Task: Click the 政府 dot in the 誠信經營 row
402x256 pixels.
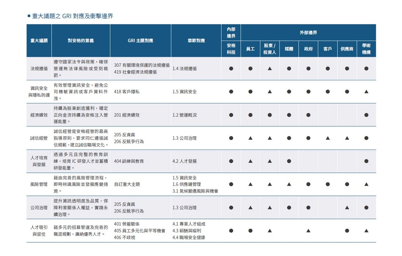Action: point(308,138)
